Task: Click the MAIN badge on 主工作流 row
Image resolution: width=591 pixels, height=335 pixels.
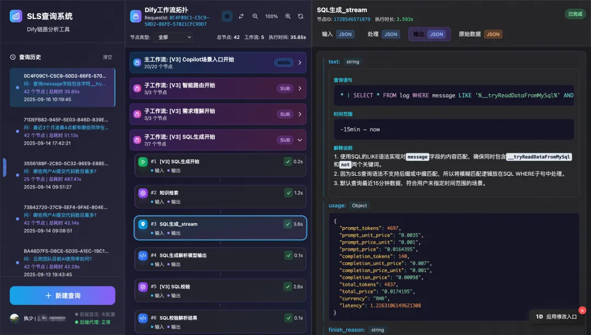Action: pos(283,62)
